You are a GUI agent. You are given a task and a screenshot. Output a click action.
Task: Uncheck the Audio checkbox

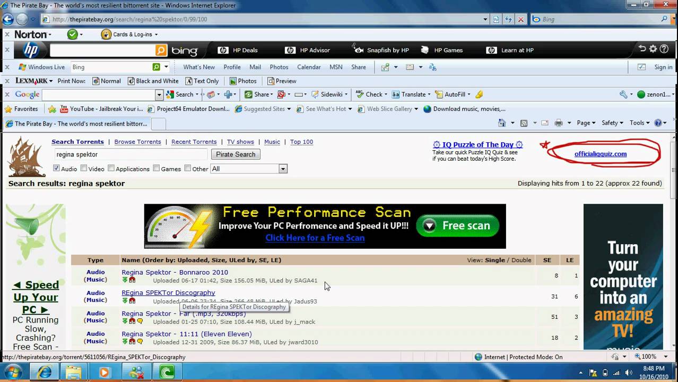click(x=56, y=168)
